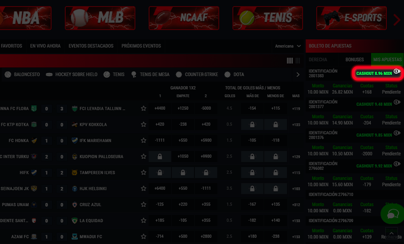Favorite the FCI Levadia Tallinn match star

tap(143, 108)
